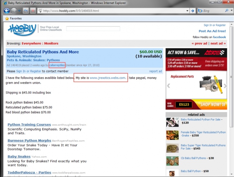Click thumbnail of $350 tiger python ad
The width and height of the screenshot is (234, 177).
(x=172, y=135)
